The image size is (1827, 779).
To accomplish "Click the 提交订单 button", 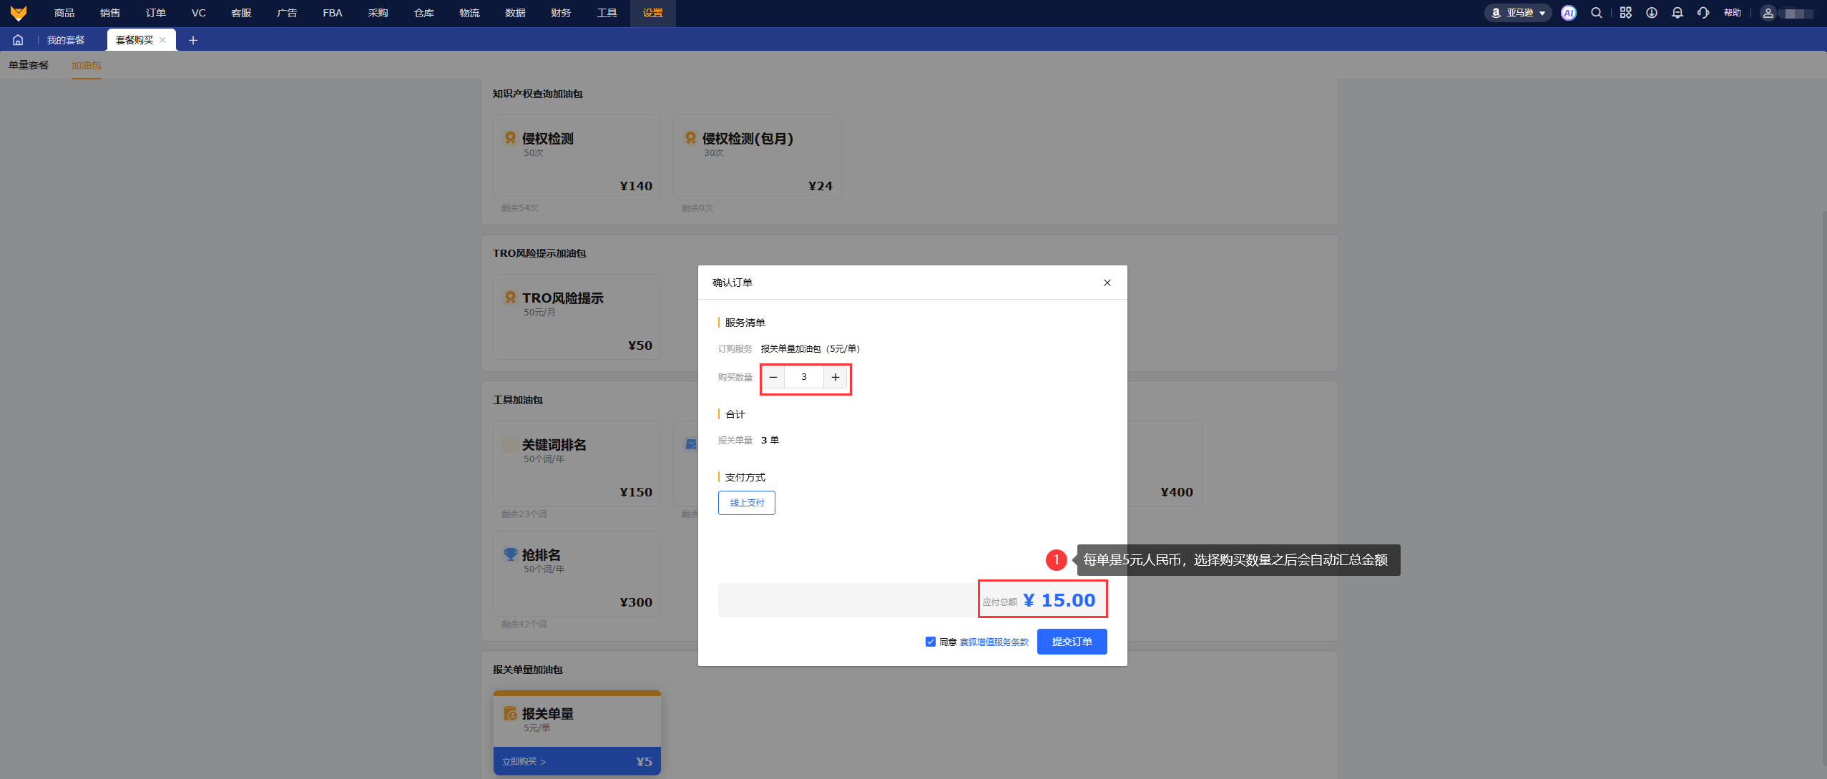I will tap(1072, 642).
